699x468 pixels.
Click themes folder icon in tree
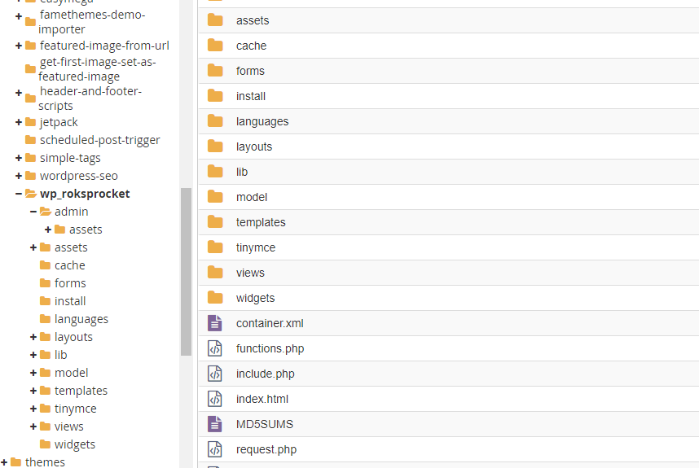[15, 462]
